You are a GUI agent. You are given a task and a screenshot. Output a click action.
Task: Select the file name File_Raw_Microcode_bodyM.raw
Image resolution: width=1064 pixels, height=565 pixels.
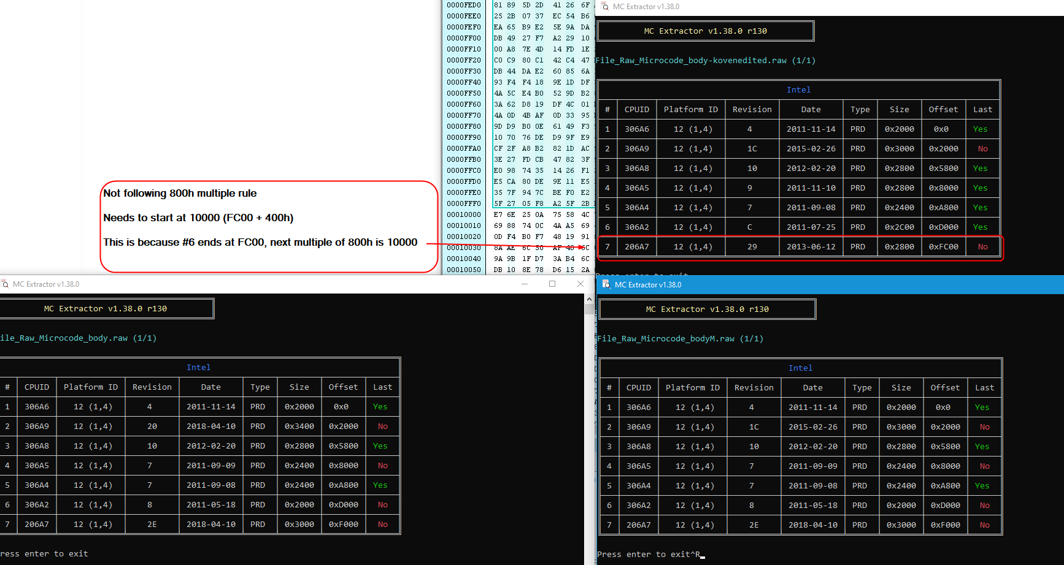(666, 338)
